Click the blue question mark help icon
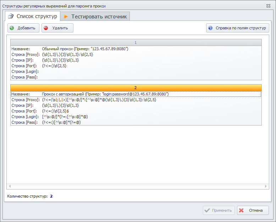This screenshot has width=276, height=222. point(210,28)
